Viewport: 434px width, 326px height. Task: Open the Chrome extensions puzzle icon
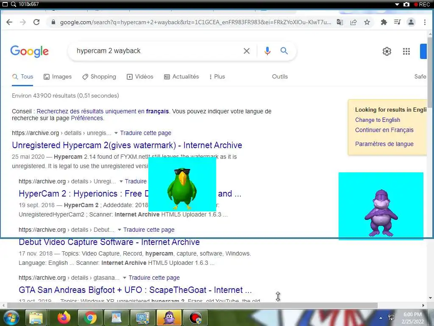[384, 22]
